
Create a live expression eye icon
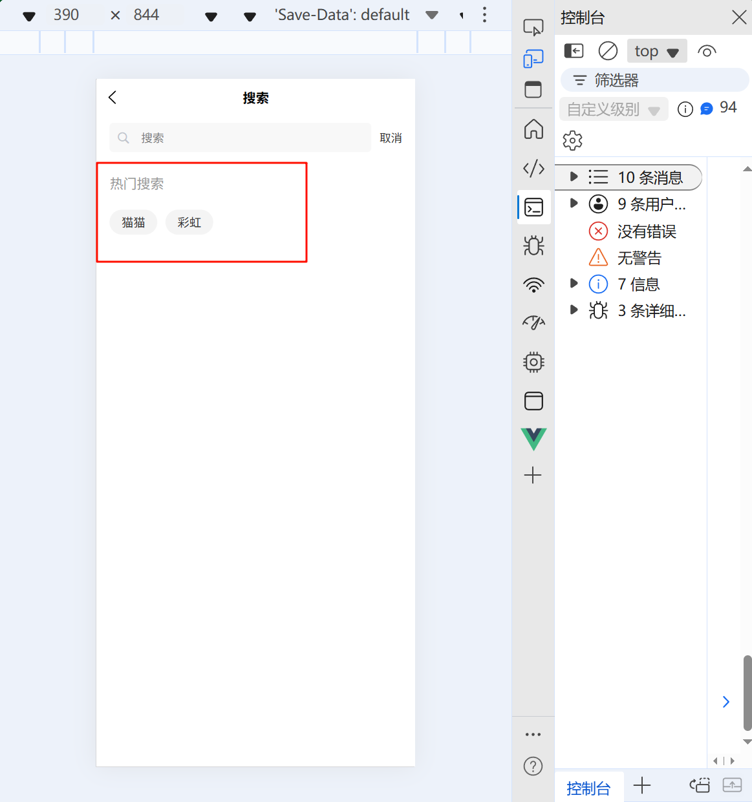tap(707, 51)
